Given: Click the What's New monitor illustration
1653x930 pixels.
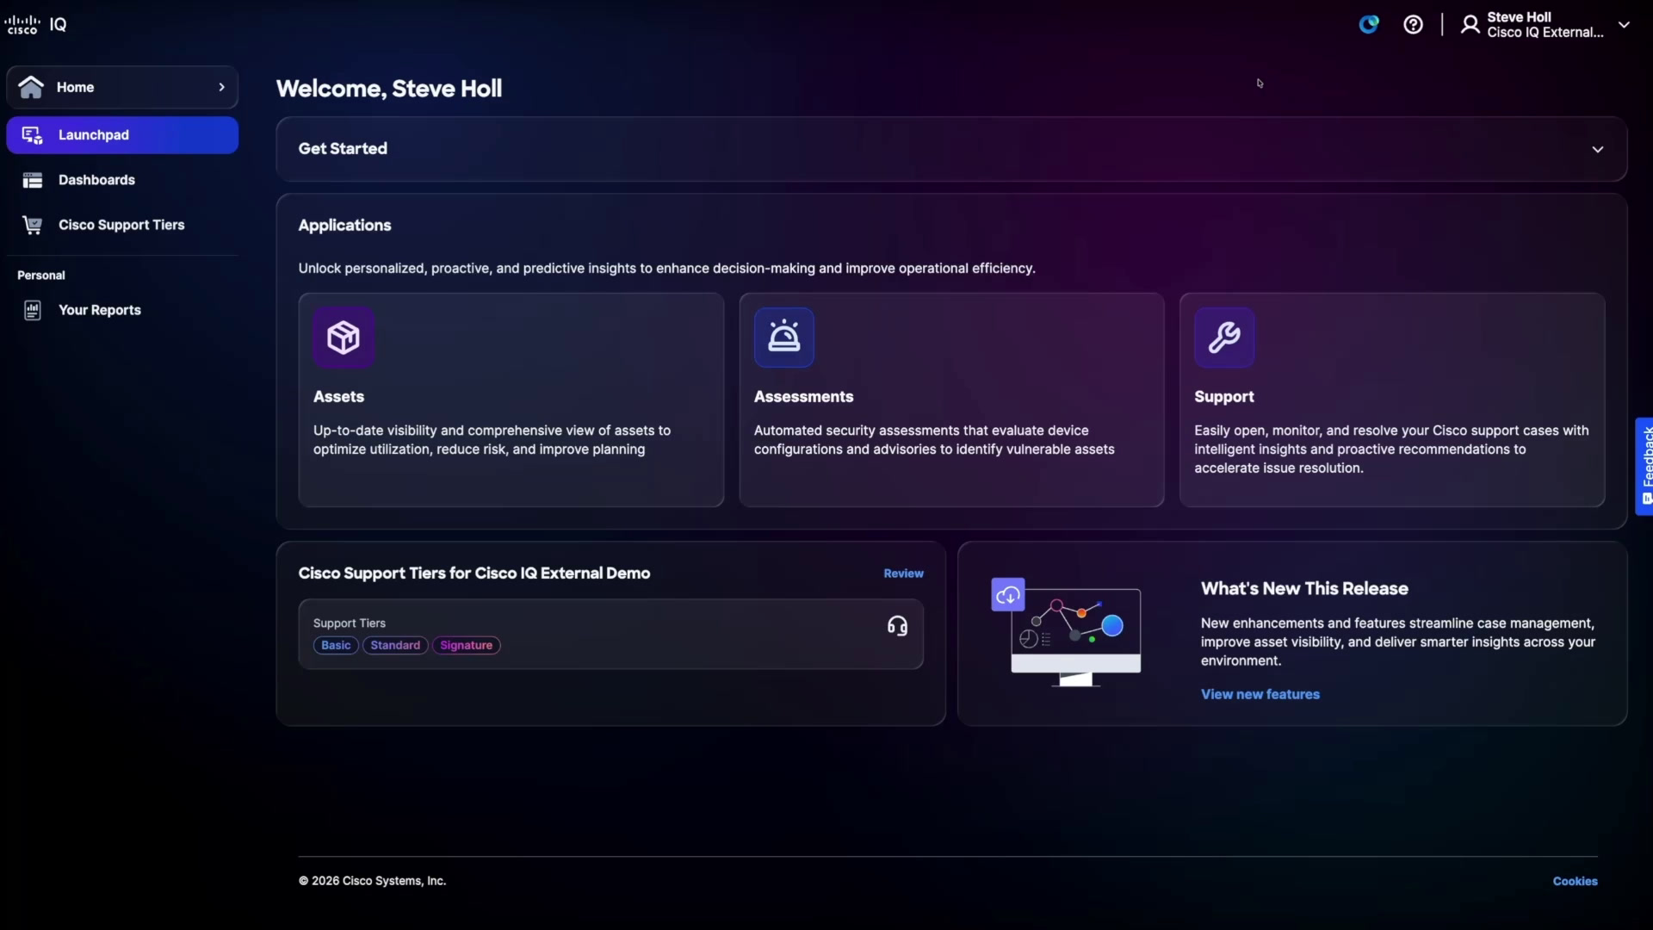Looking at the screenshot, I should pyautogui.click(x=1067, y=633).
